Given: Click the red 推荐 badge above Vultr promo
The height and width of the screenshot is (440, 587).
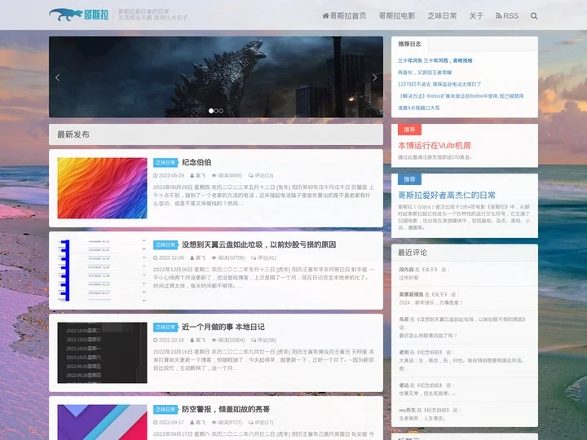Looking at the screenshot, I should [409, 130].
